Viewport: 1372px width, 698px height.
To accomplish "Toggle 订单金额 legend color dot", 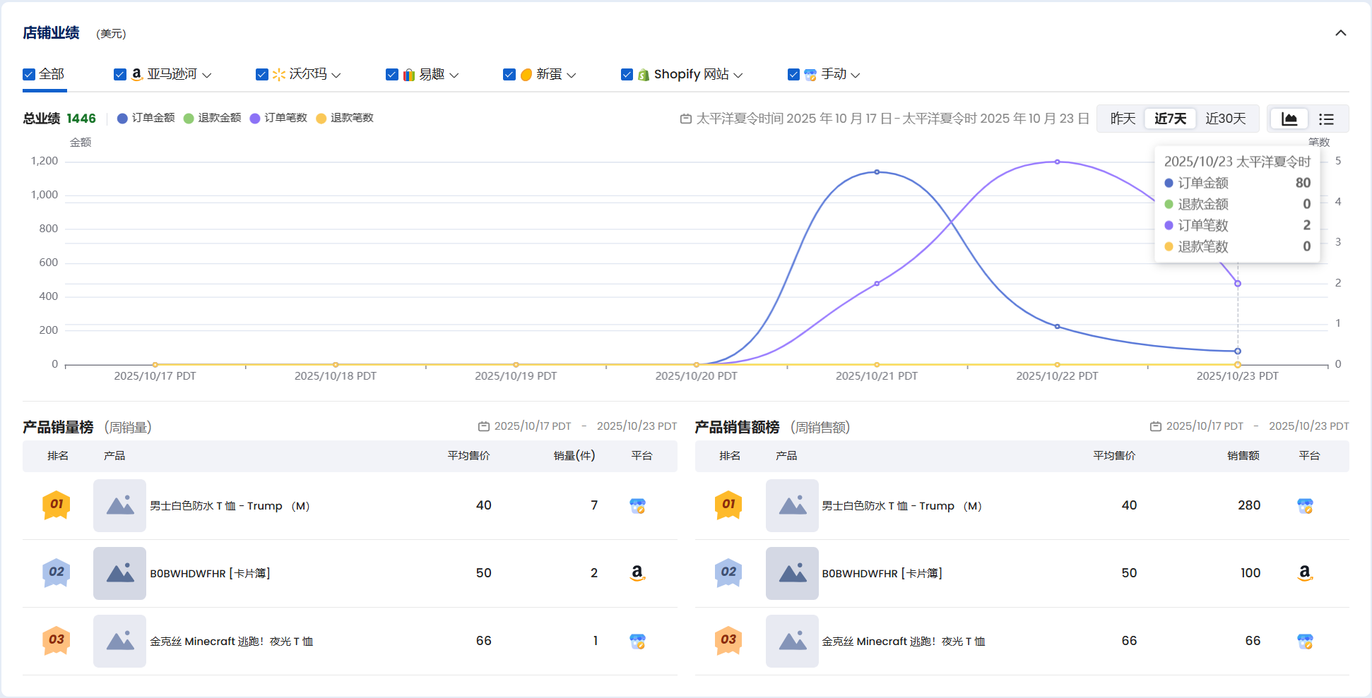I will (122, 119).
